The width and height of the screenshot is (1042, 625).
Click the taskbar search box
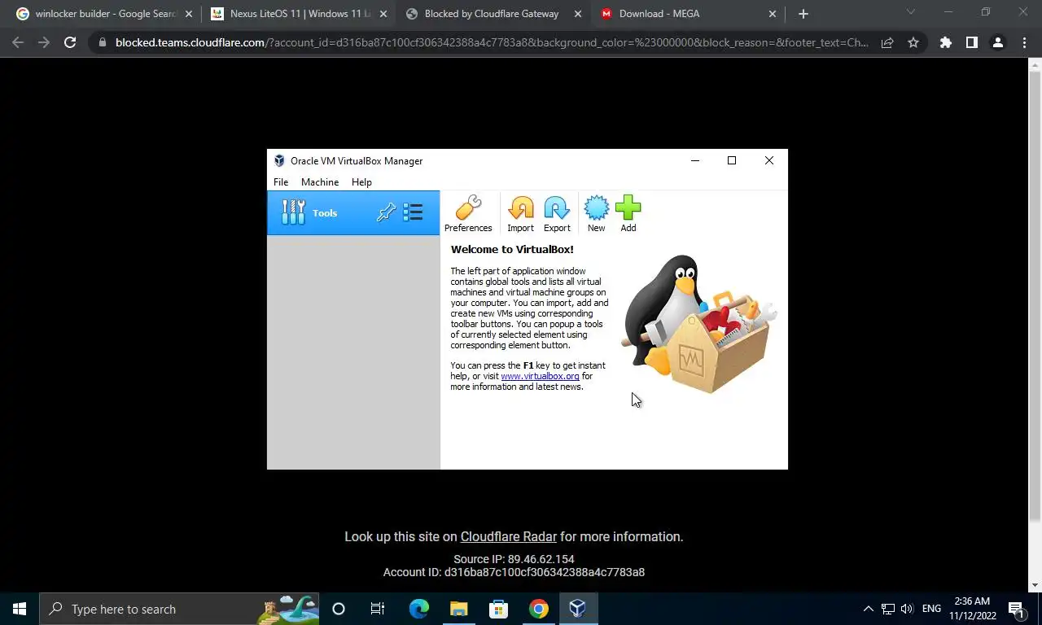[179, 609]
